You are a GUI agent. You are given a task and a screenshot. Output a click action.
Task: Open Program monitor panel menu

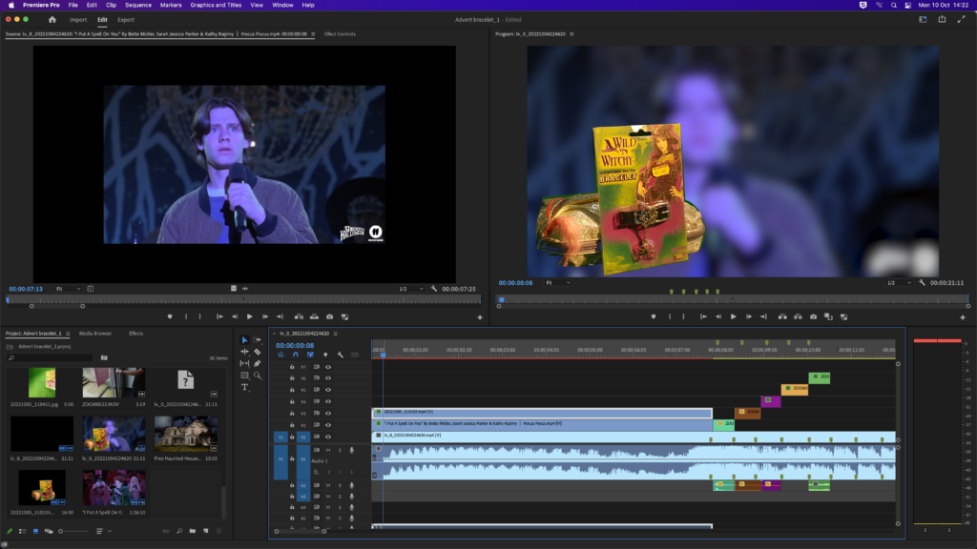pyautogui.click(x=572, y=34)
